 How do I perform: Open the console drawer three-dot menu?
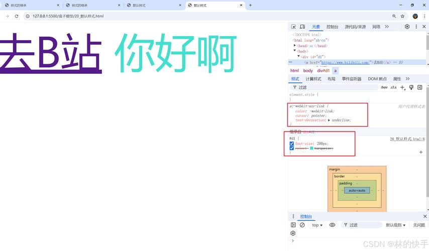[x=293, y=216]
